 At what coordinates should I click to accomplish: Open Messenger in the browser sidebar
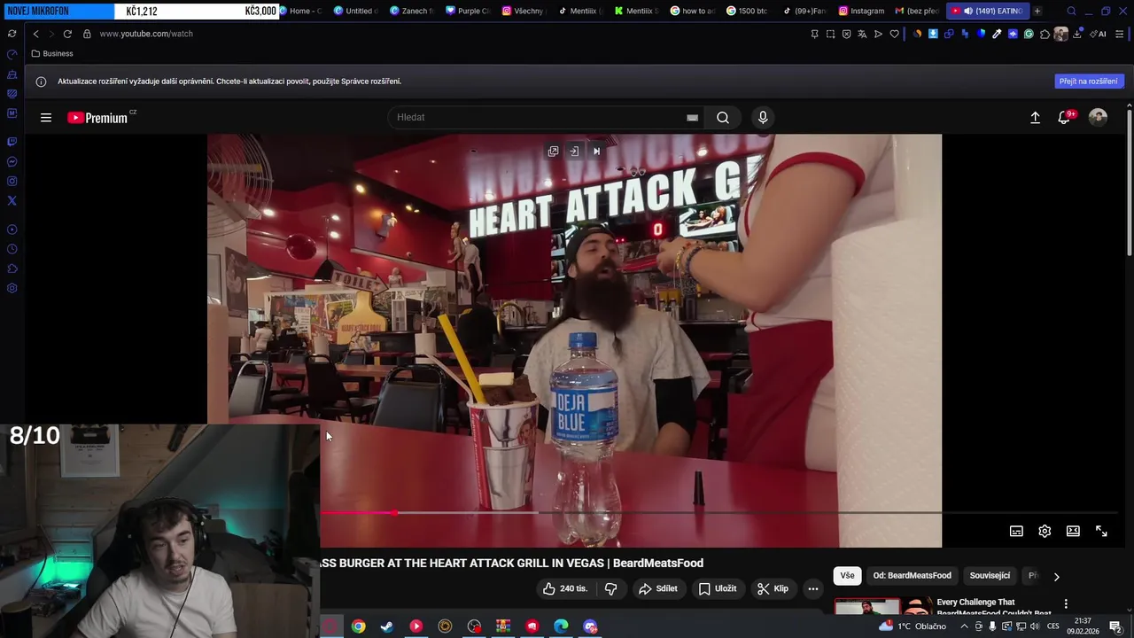tap(12, 161)
